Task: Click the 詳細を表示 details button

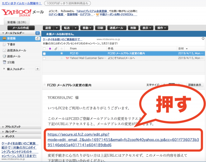Action: coord(195,85)
